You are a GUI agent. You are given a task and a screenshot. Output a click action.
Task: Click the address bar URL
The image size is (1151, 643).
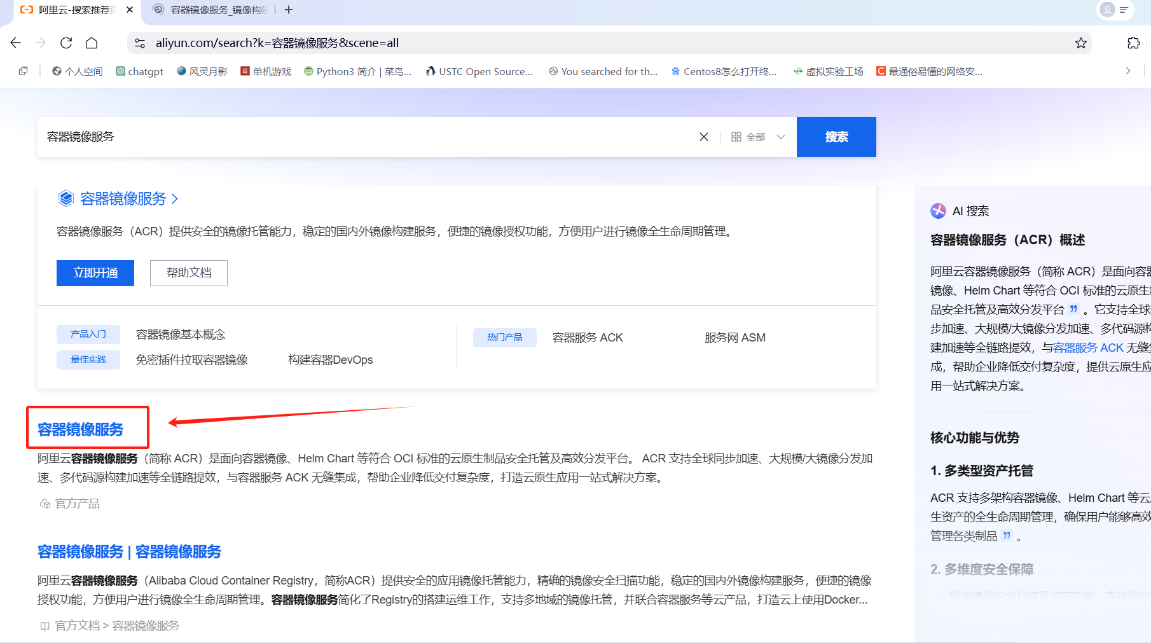277,43
